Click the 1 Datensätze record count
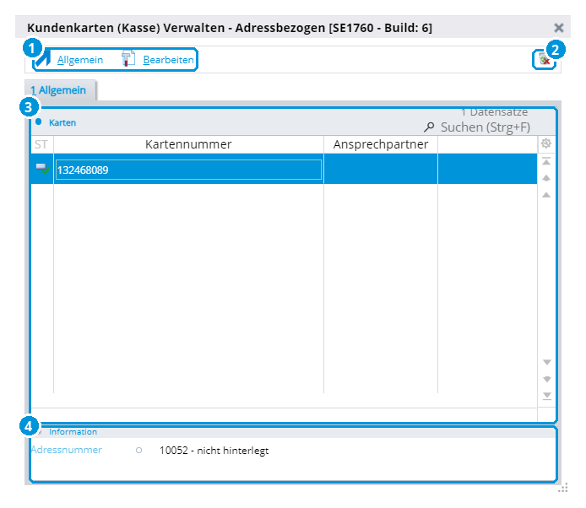 (494, 111)
